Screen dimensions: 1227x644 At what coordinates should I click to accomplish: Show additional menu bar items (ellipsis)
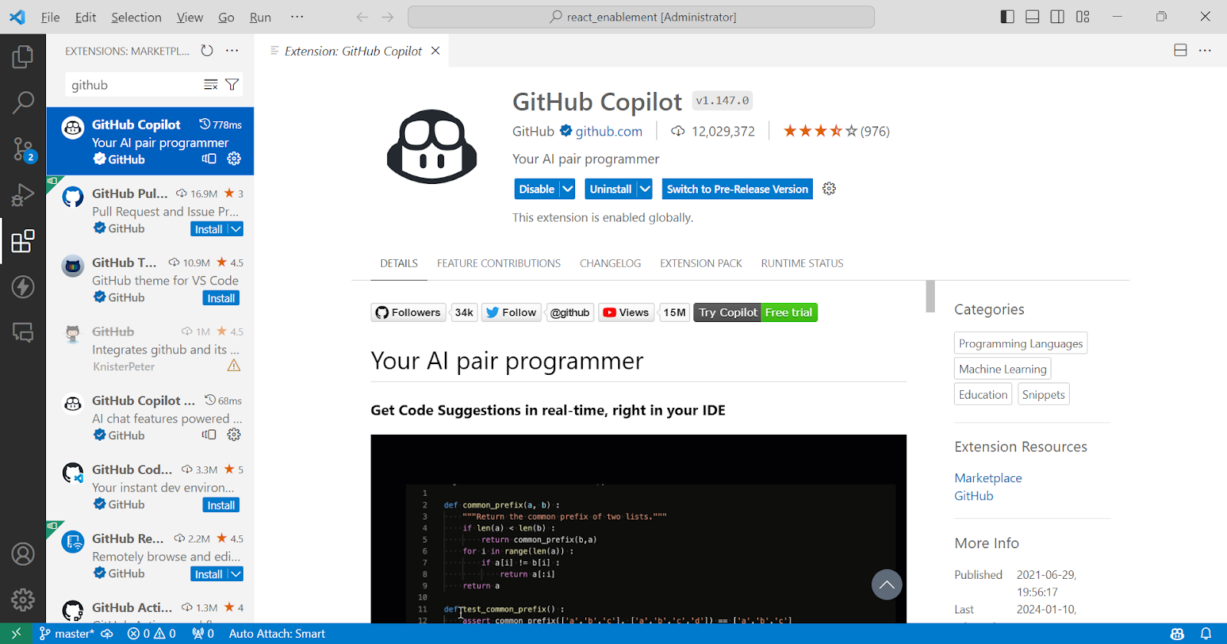coord(298,17)
